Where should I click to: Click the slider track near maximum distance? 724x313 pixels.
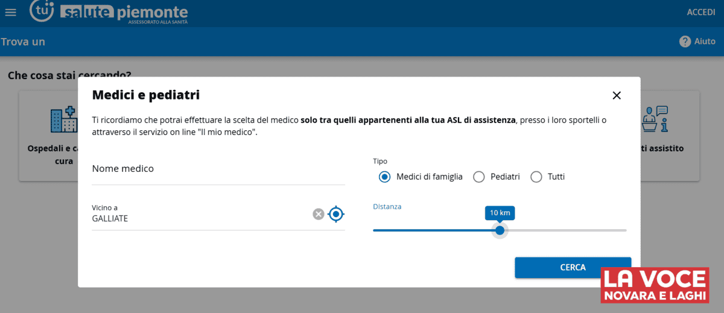tap(618, 230)
